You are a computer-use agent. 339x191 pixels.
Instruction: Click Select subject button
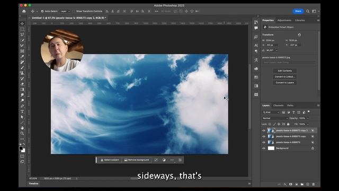(110, 160)
